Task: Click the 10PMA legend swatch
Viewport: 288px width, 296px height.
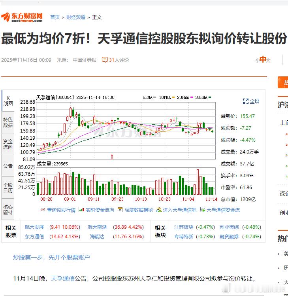Action: 173,97
